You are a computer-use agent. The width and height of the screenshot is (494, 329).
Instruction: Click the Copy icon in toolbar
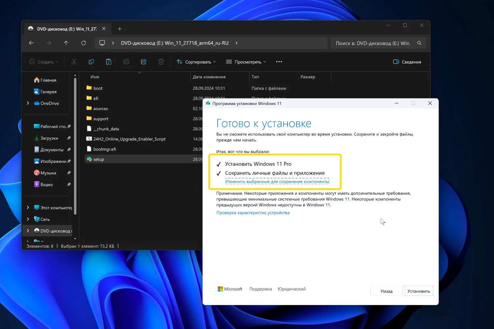click(91, 62)
